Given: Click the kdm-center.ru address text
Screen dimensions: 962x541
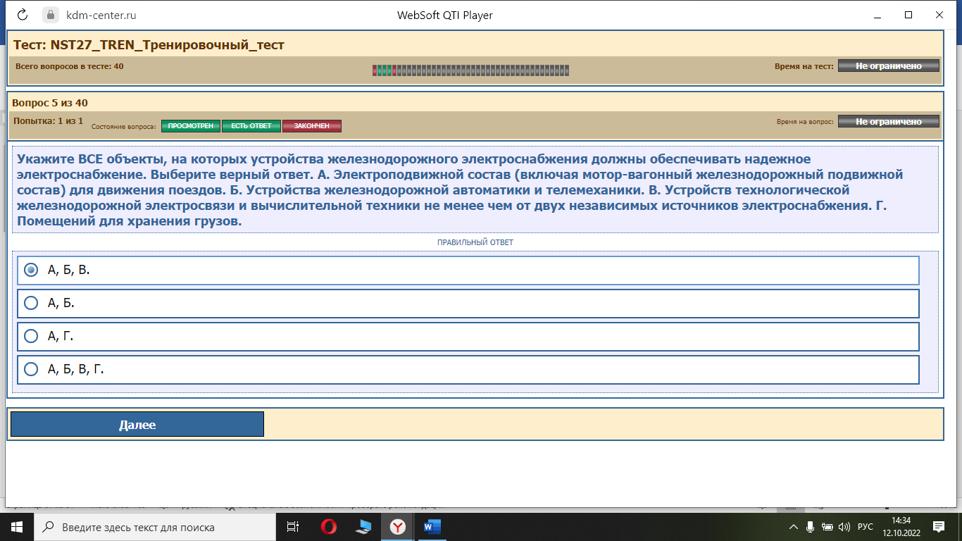Looking at the screenshot, I should [101, 15].
